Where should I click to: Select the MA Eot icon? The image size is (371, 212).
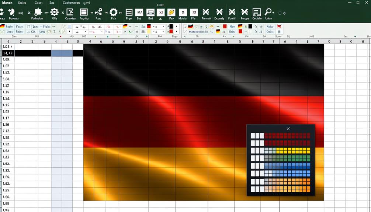point(139,13)
